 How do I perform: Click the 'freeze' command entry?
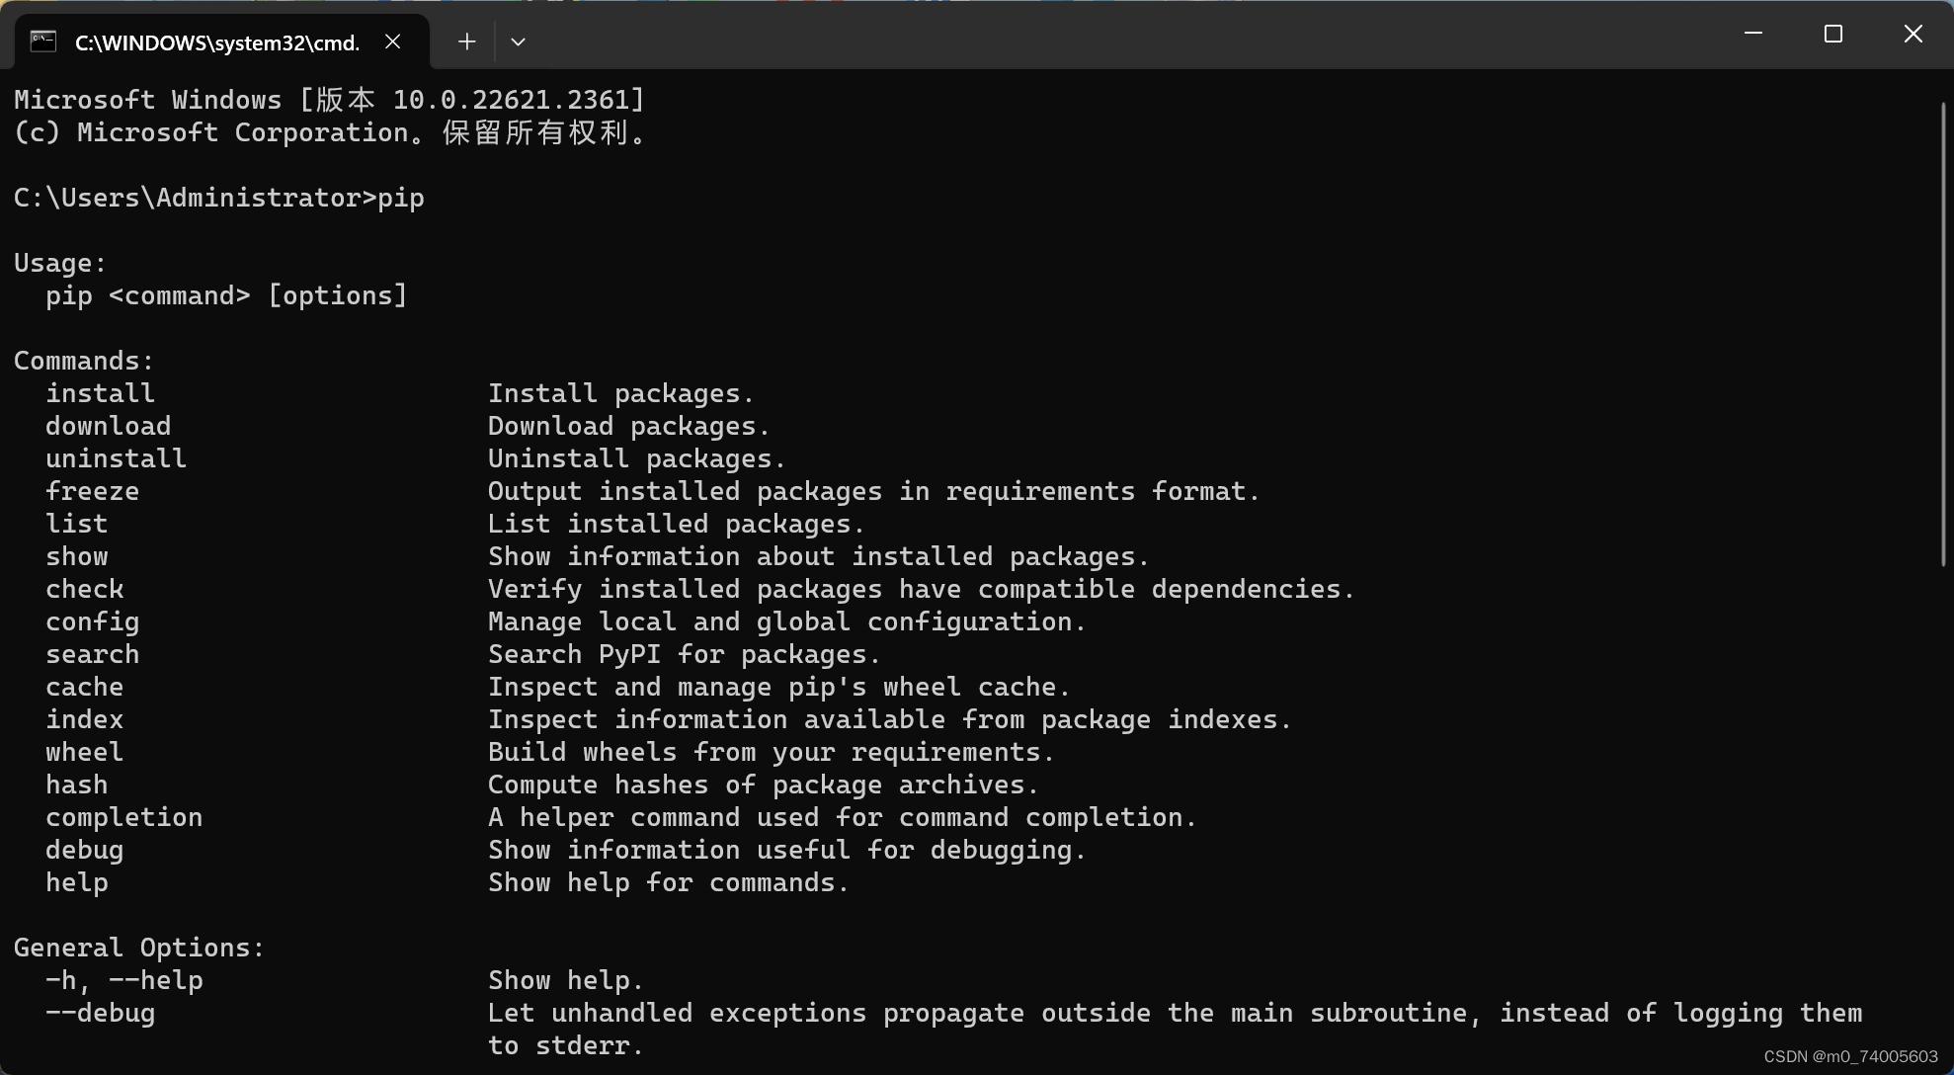pos(92,490)
